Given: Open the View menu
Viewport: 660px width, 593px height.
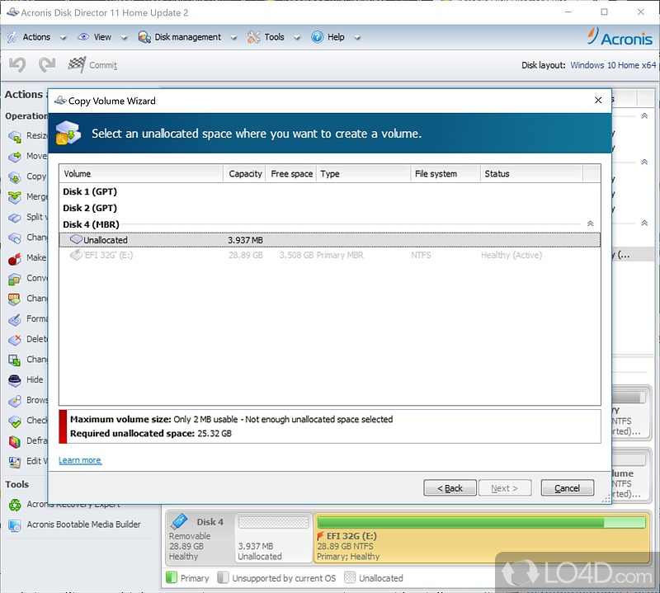Looking at the screenshot, I should click(102, 37).
